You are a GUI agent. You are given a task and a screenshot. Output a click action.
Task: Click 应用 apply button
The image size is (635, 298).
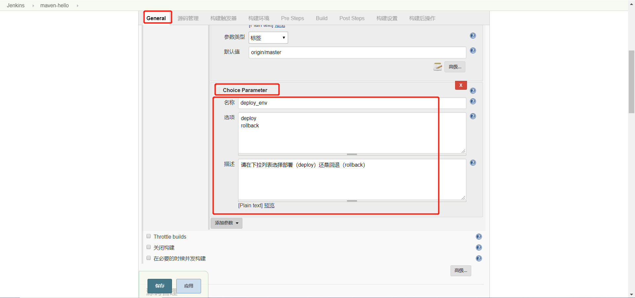click(x=189, y=286)
